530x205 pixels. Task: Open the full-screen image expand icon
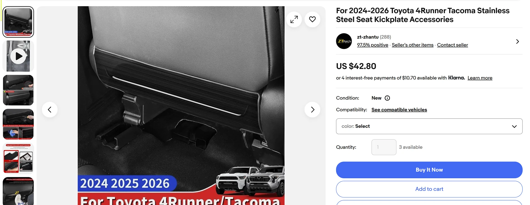coord(294,20)
